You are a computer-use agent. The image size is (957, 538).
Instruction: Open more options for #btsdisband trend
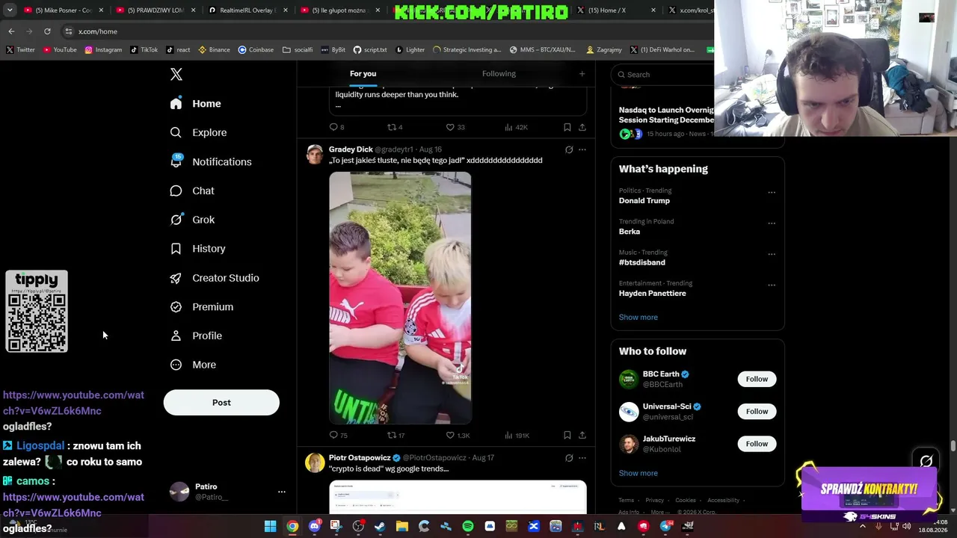tap(772, 254)
